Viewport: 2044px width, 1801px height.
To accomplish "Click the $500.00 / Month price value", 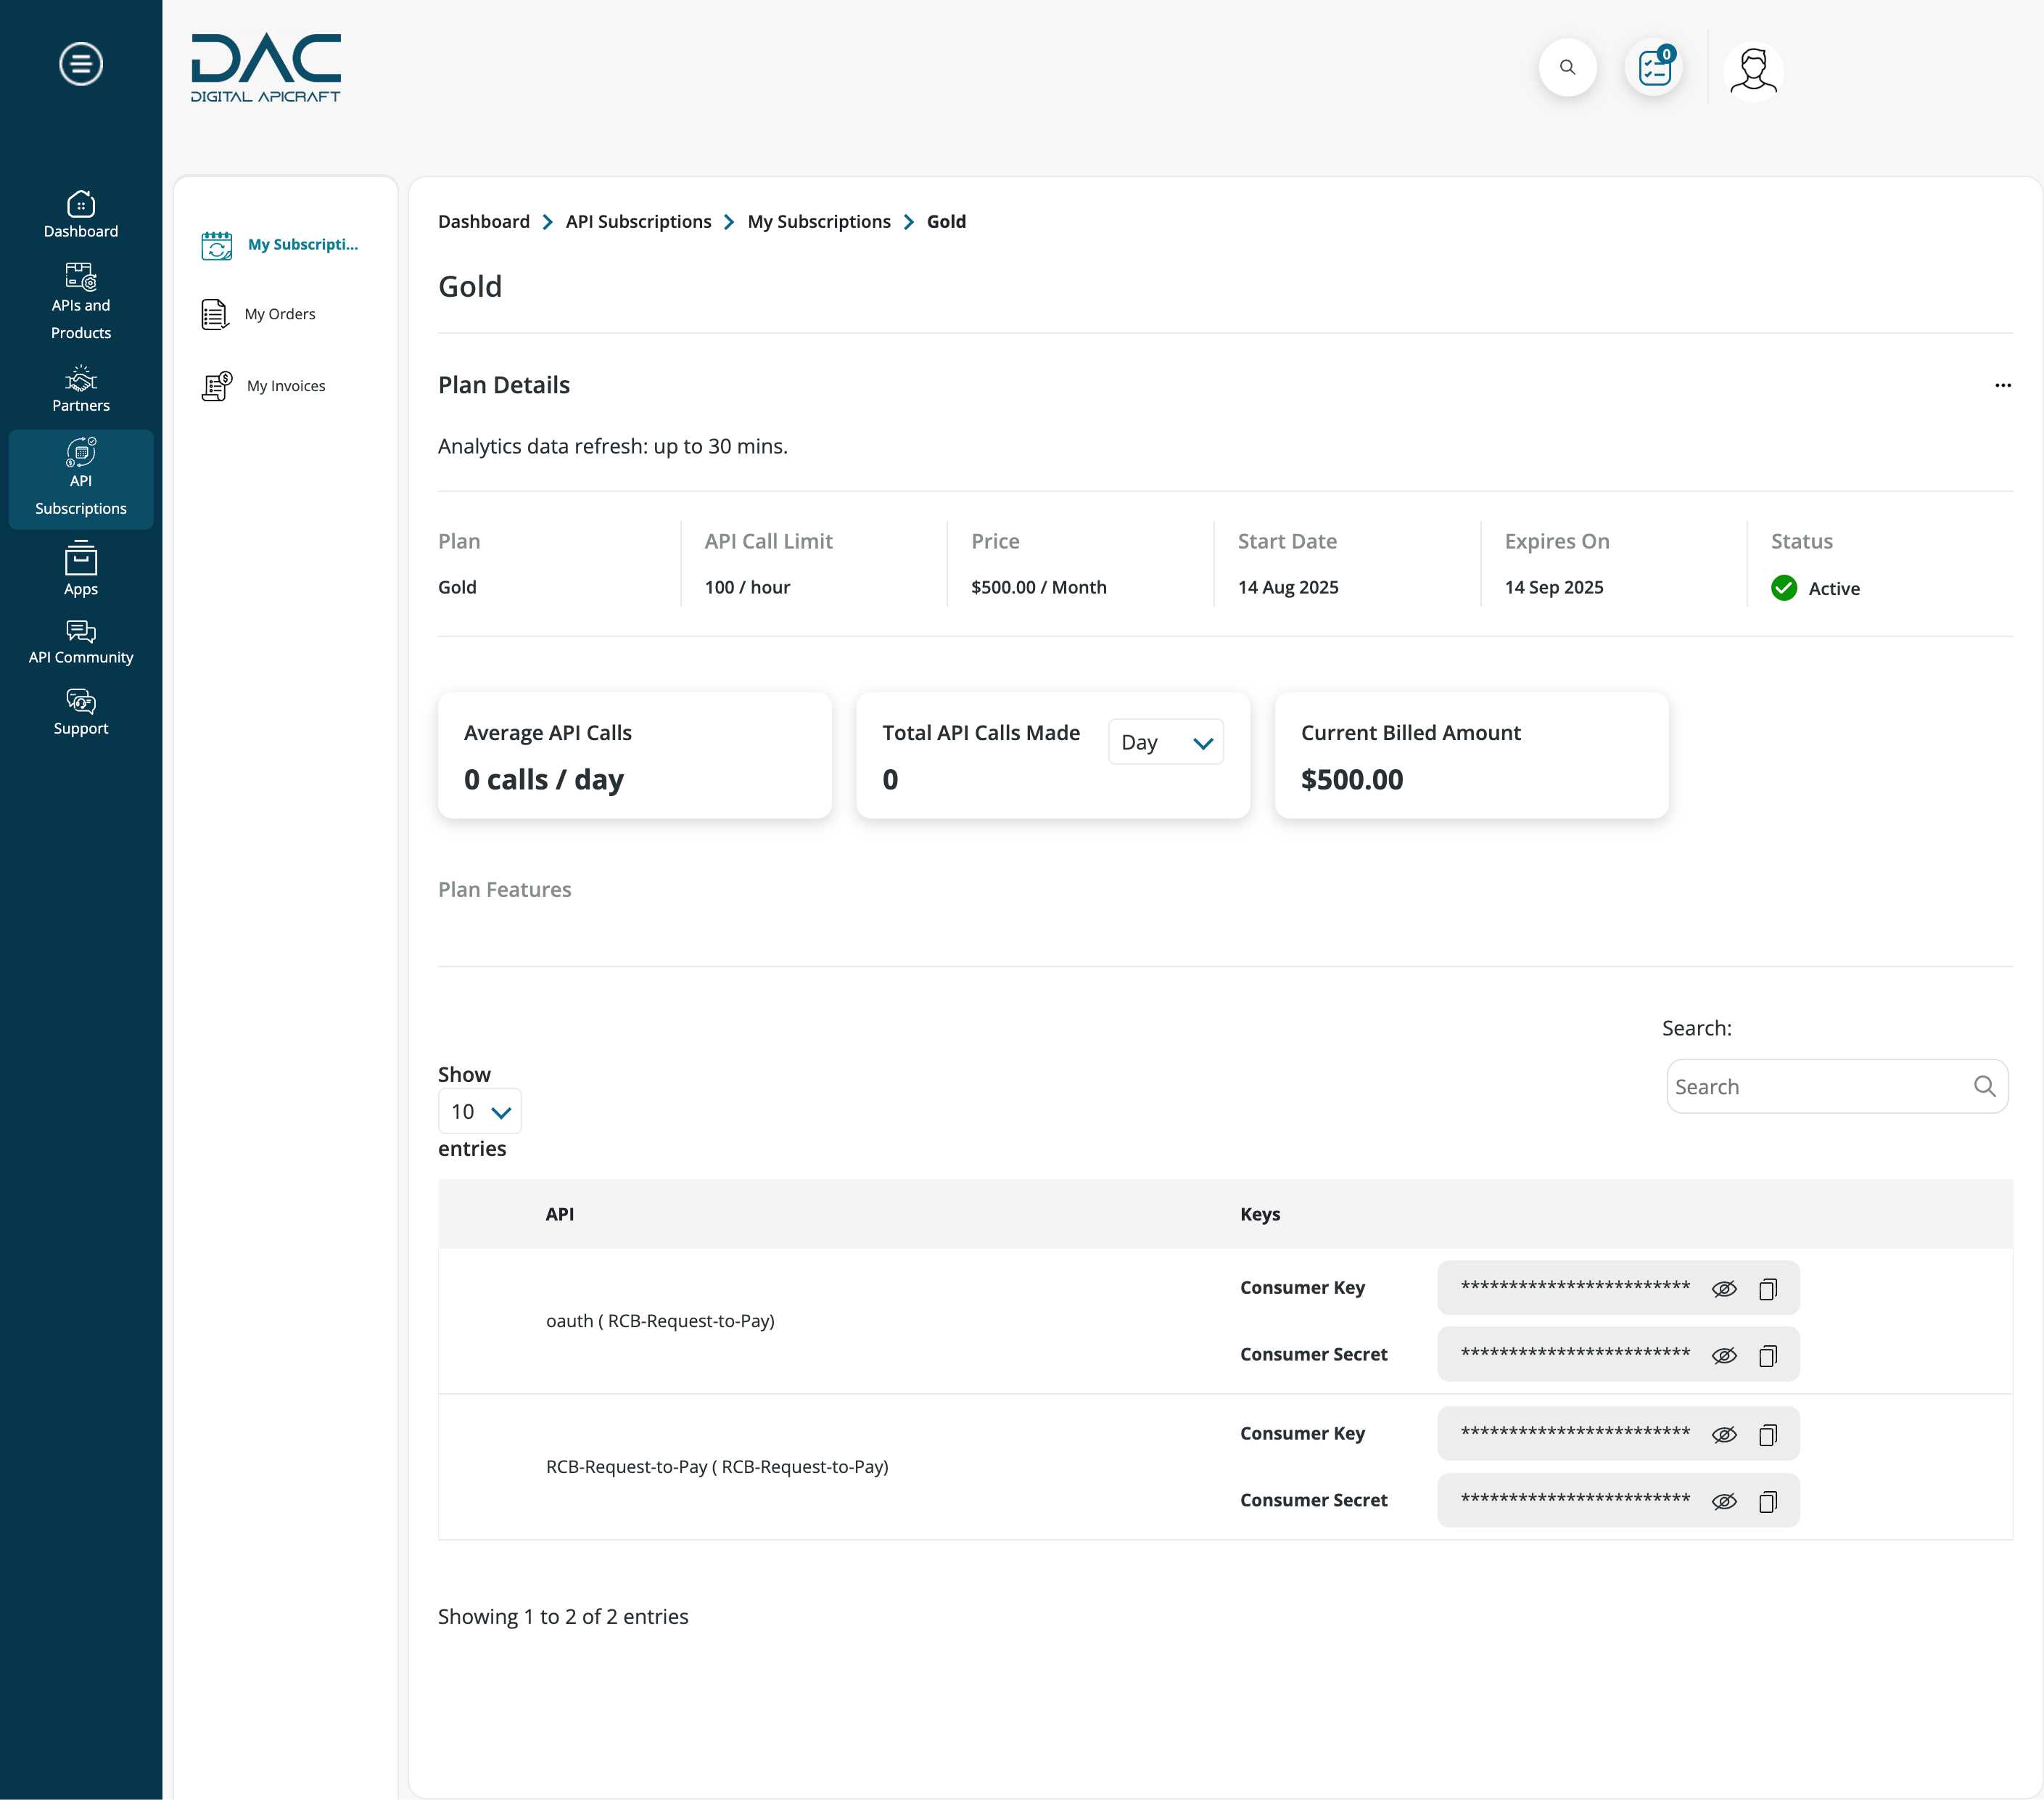I will coord(1039,588).
